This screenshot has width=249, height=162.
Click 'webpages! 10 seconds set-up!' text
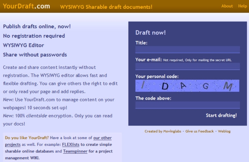pyautogui.click(x=35, y=108)
